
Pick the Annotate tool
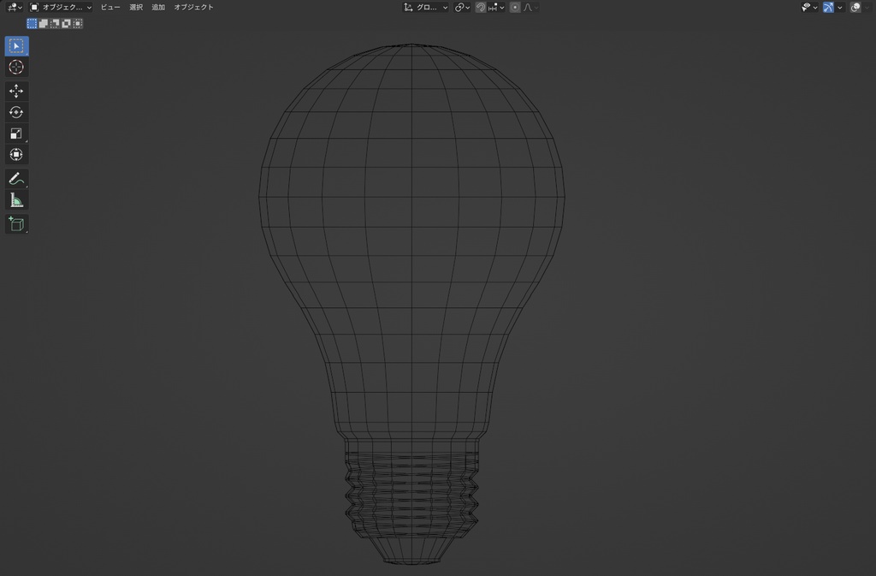tap(15, 178)
